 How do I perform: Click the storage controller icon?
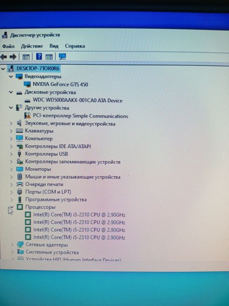tap(20, 161)
